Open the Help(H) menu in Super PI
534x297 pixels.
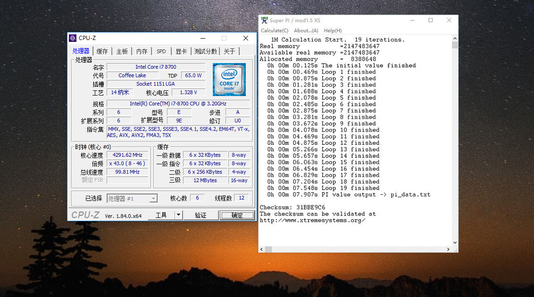coord(333,31)
